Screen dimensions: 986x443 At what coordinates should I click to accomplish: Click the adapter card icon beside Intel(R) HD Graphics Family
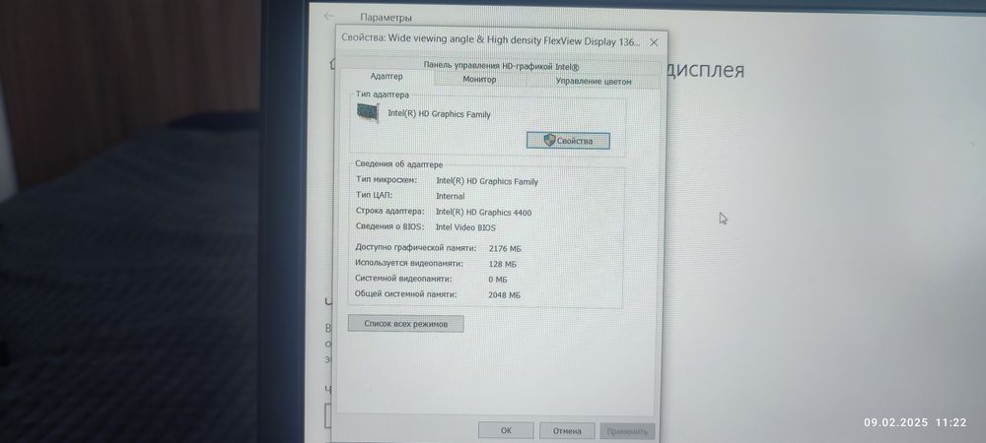point(368,112)
